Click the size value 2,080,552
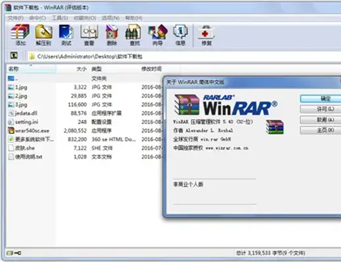Viewport: 341px width, 262px height. [75, 130]
